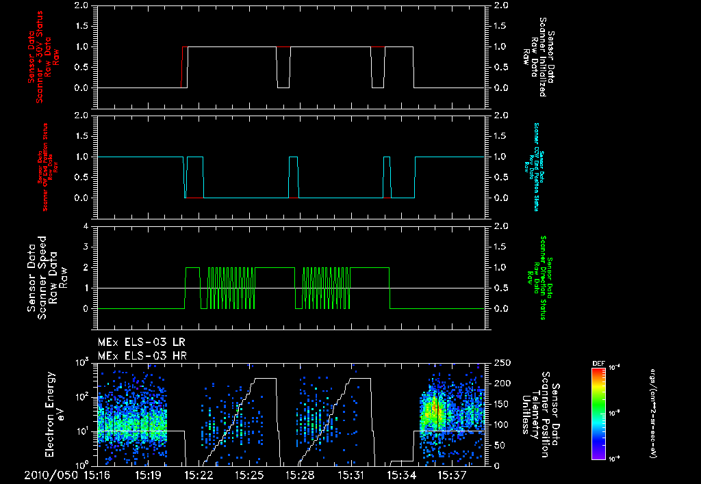Viewport: 701px width, 484px height.
Task: Click the 'DEF' label above color bar
Action: coord(598,364)
